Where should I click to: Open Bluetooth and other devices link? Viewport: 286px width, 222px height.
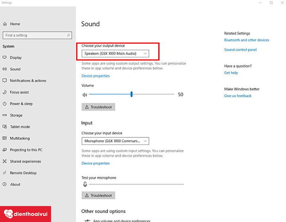pyautogui.click(x=247, y=40)
